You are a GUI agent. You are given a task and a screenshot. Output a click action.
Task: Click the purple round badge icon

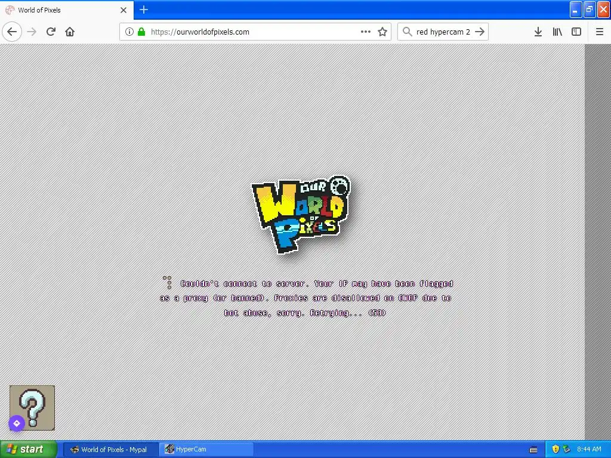(x=17, y=423)
